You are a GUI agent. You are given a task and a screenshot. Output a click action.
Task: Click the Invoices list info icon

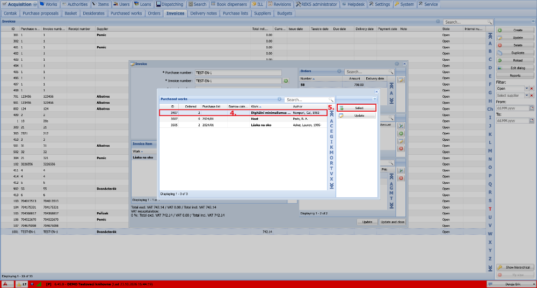(x=438, y=21)
